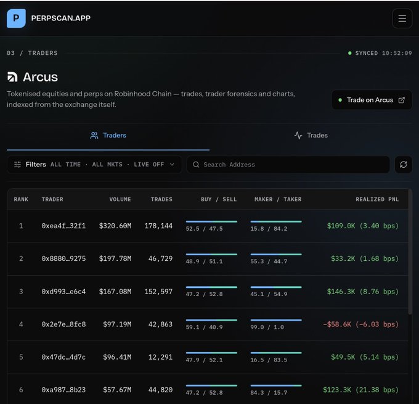Open the hamburger menu
This screenshot has height=404, width=419.
(402, 18)
